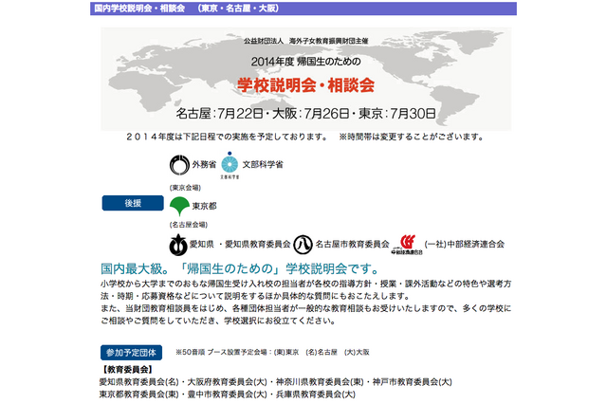Click the 愛知県 black emblem icon

[178, 245]
